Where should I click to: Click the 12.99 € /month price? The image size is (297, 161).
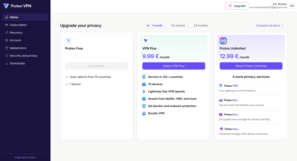234,56
